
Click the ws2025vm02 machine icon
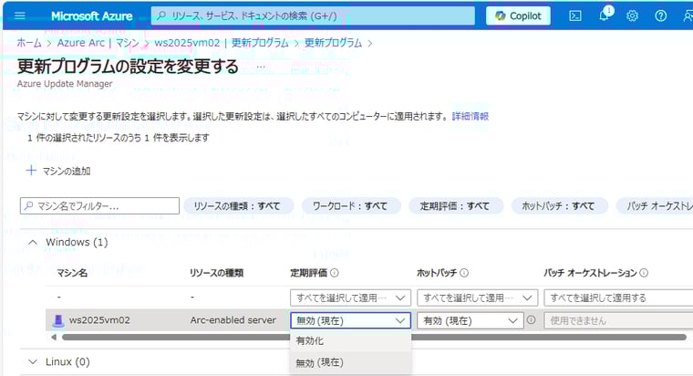tap(57, 320)
